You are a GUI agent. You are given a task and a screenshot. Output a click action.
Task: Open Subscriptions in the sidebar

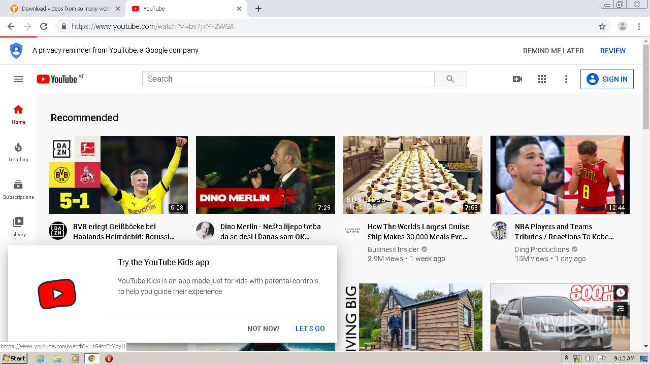pos(18,190)
